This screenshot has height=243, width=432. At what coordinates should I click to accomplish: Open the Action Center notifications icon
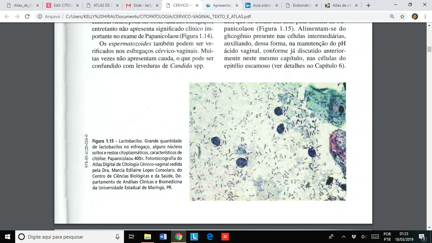[422, 237]
